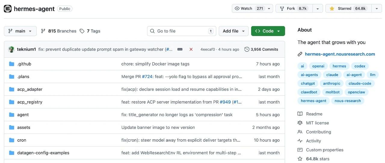385x163 pixels.
Task: Open 'Update banner image to new version' commit
Action: pos(158,127)
